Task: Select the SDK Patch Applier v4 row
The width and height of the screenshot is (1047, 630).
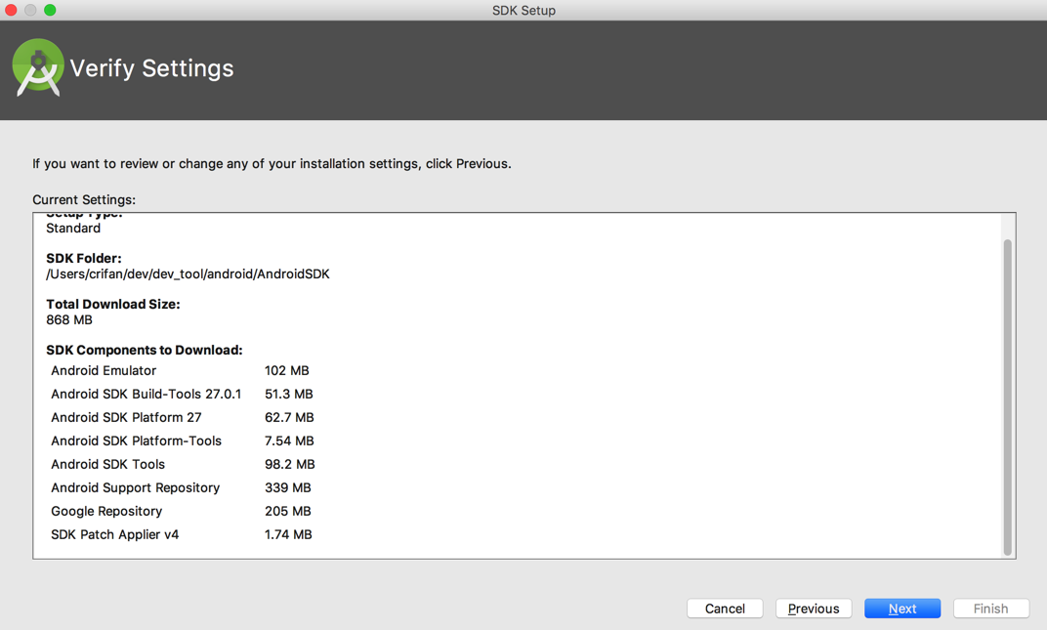Action: point(114,535)
